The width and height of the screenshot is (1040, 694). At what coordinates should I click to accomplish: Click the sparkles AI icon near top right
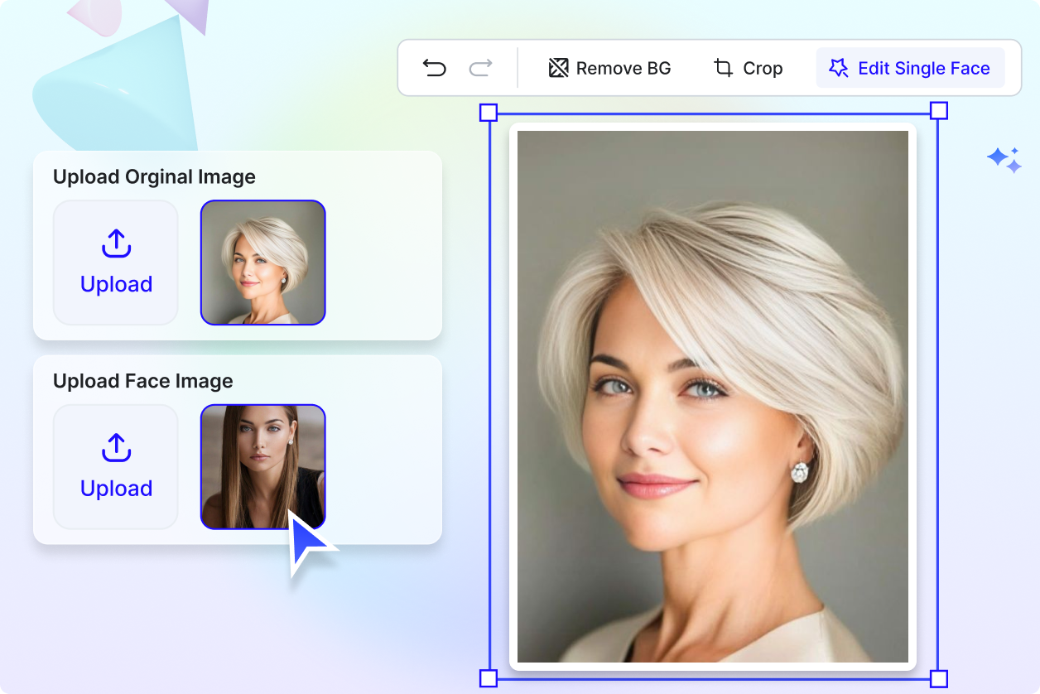point(1004,158)
